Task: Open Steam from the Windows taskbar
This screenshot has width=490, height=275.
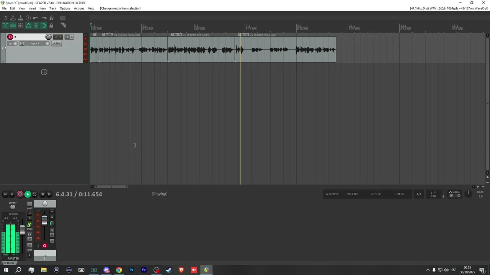Action: point(169,270)
